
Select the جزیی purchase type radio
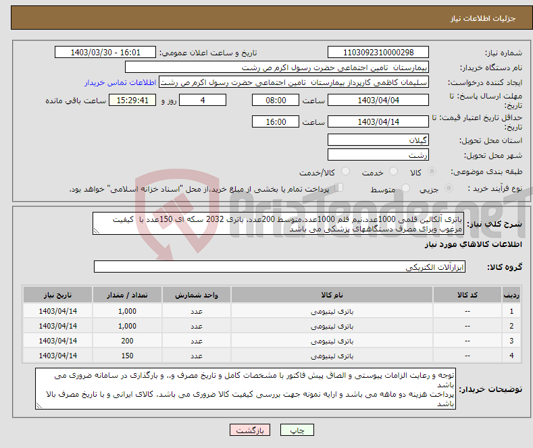click(x=449, y=188)
